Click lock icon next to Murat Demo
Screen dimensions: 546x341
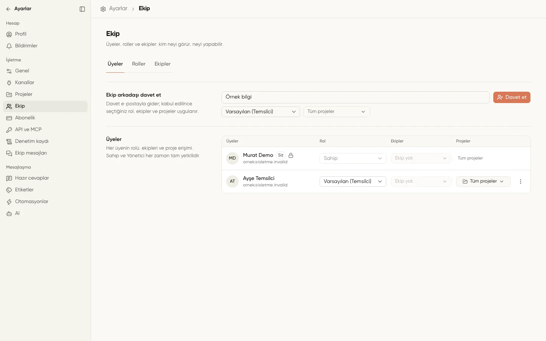(x=291, y=155)
